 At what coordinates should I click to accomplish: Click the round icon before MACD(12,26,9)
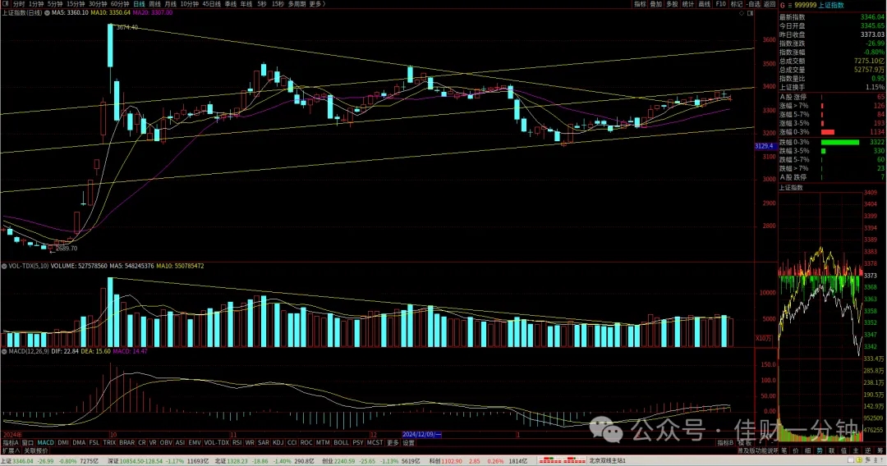(5, 351)
